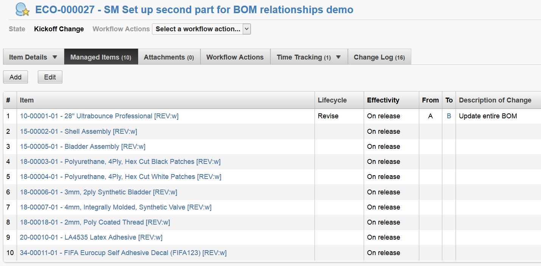Switch to the Workflow Actions tab
The width and height of the screenshot is (541, 266).
[x=235, y=57]
